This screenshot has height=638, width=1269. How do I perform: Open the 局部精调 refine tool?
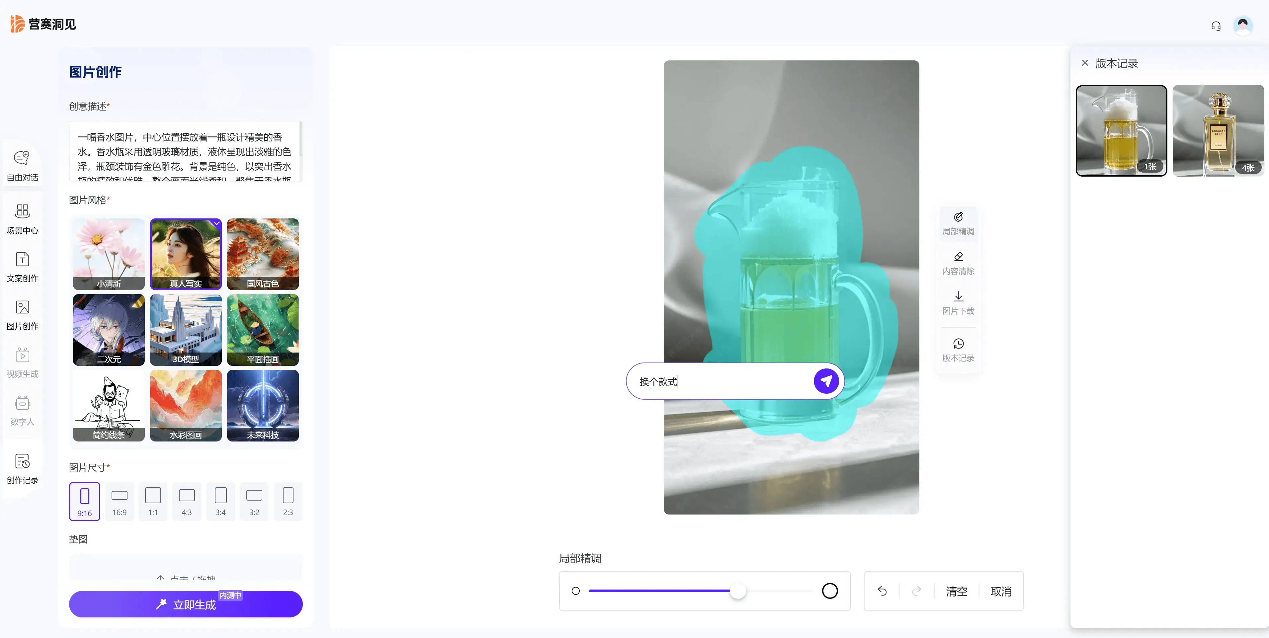958,223
